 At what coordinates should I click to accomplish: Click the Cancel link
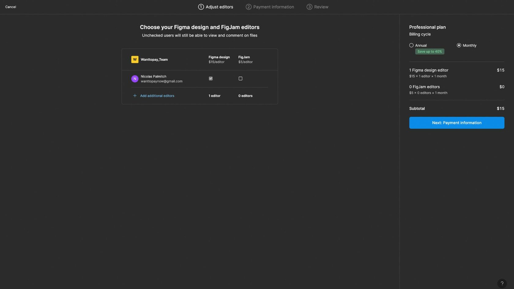click(x=11, y=7)
